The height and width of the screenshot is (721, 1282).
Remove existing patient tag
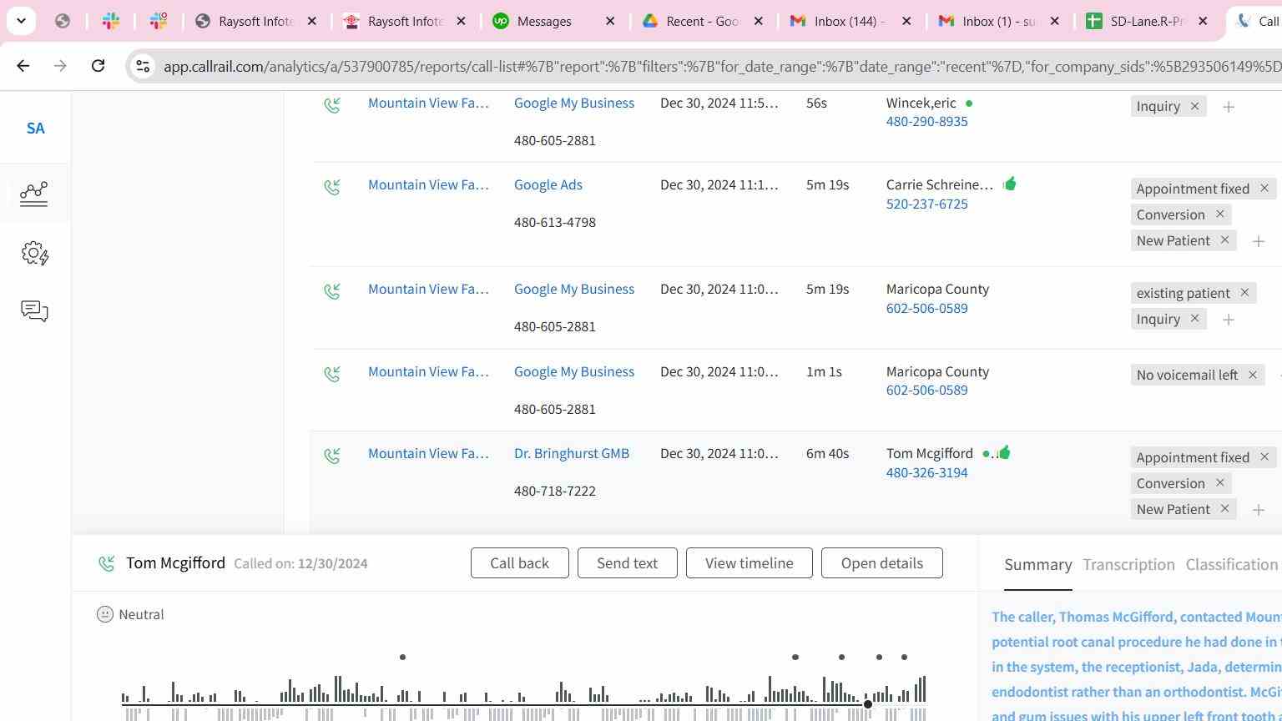(1244, 293)
